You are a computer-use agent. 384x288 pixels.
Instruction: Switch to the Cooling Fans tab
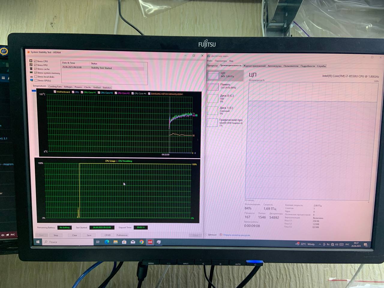[55, 87]
